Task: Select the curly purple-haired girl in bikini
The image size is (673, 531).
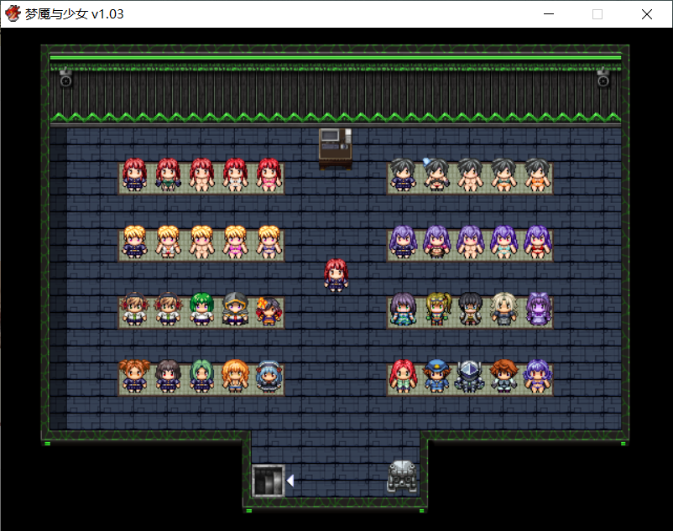Action: 537,376
